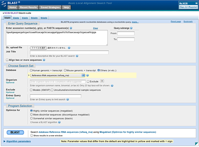Switch to the tblastx tab
Image resolution: width=199 pixels, height=147 pixels.
pyautogui.click(x=44, y=18)
